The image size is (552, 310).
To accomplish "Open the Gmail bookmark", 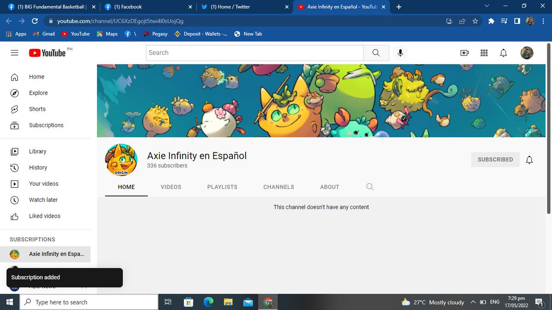I will 44,34.
